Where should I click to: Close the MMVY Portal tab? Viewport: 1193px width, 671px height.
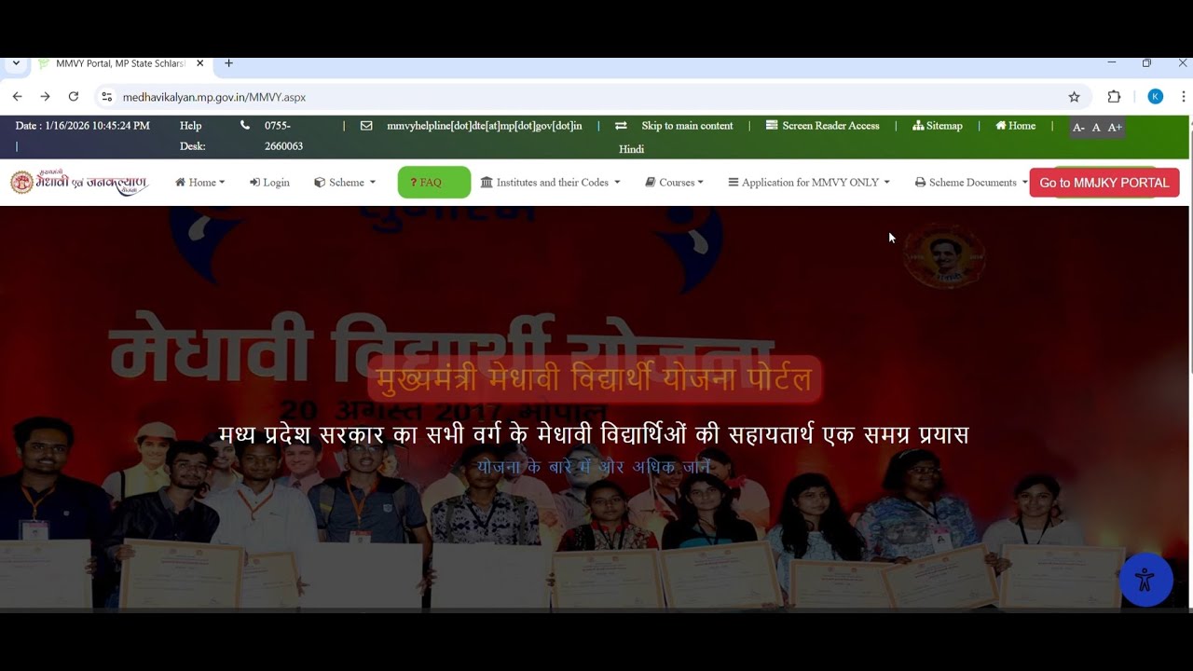click(x=199, y=63)
